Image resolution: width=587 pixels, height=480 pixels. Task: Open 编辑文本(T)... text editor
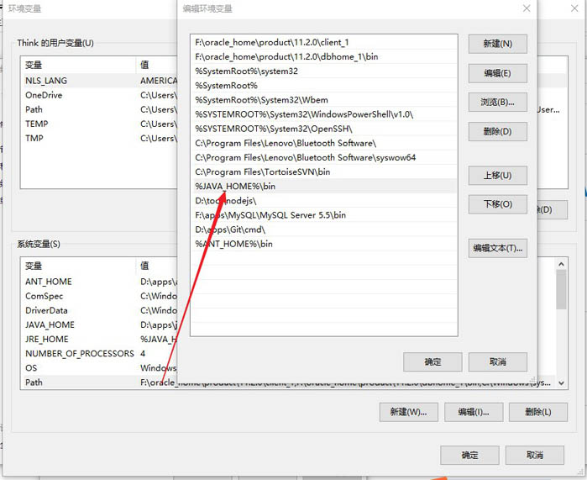[x=497, y=248]
